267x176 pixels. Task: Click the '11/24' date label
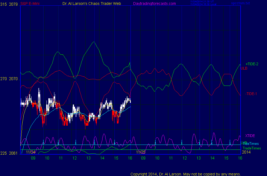31,152
